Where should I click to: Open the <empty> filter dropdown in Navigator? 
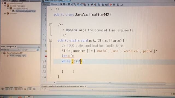coord(28,50)
